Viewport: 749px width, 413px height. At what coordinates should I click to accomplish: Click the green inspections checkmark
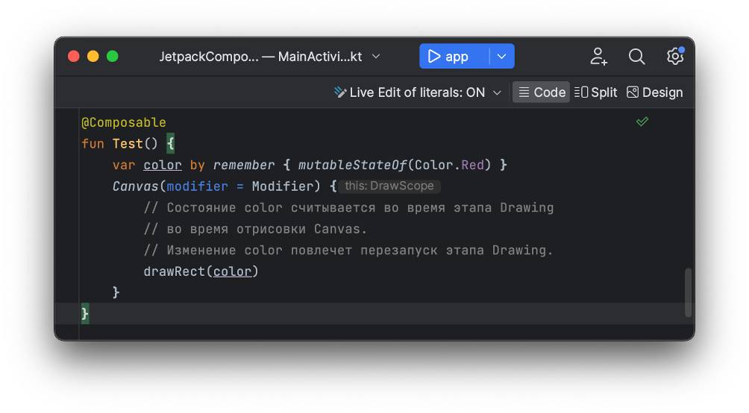click(x=642, y=122)
